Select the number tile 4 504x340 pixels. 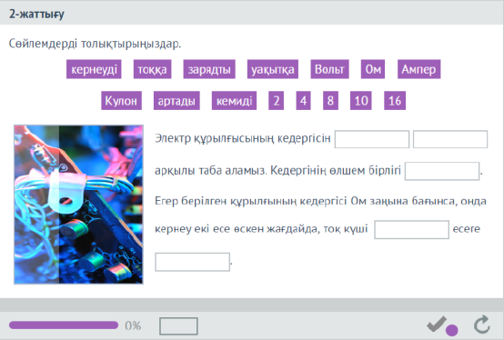(303, 101)
